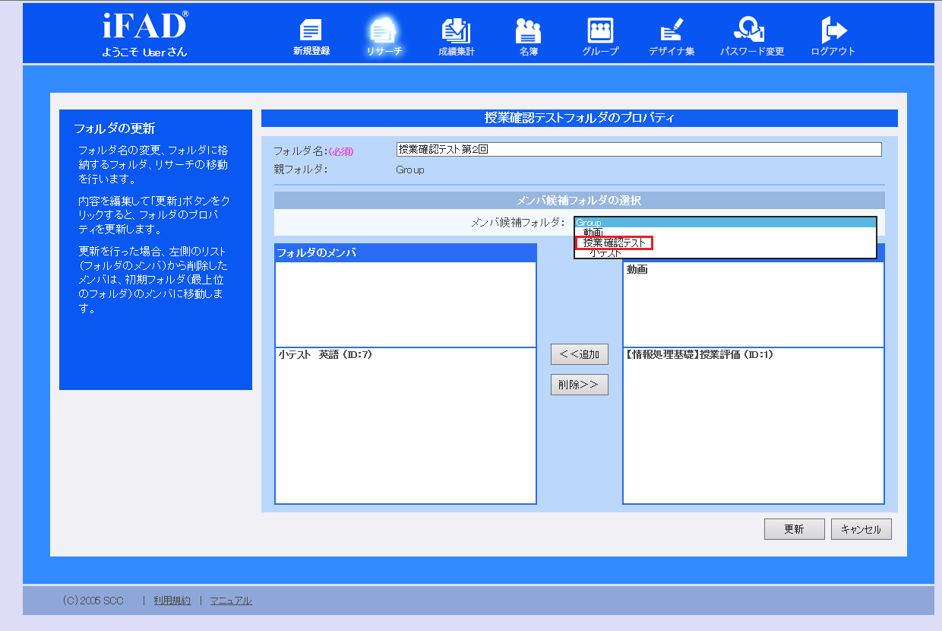Choose 授業確認テスト from the dropdown list
Viewport: 942px width, 631px height.
tap(615, 243)
